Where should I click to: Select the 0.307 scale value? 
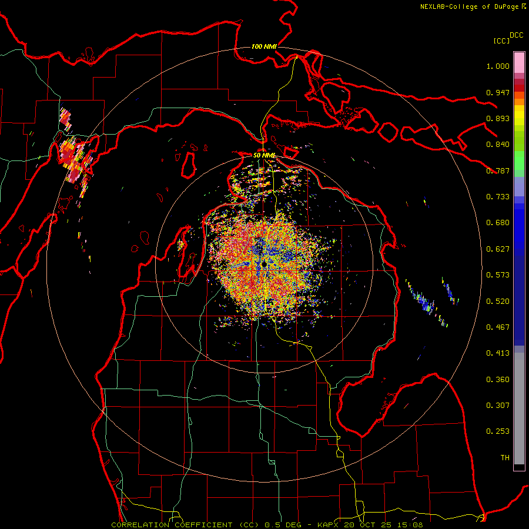(x=498, y=406)
